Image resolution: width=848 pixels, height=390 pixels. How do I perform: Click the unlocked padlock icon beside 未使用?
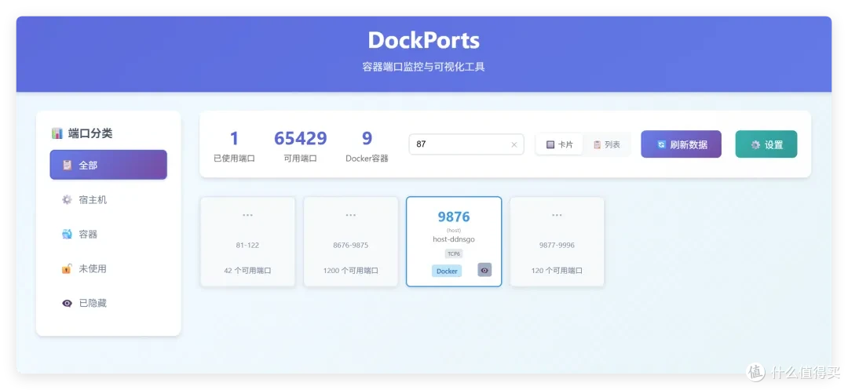pos(67,268)
